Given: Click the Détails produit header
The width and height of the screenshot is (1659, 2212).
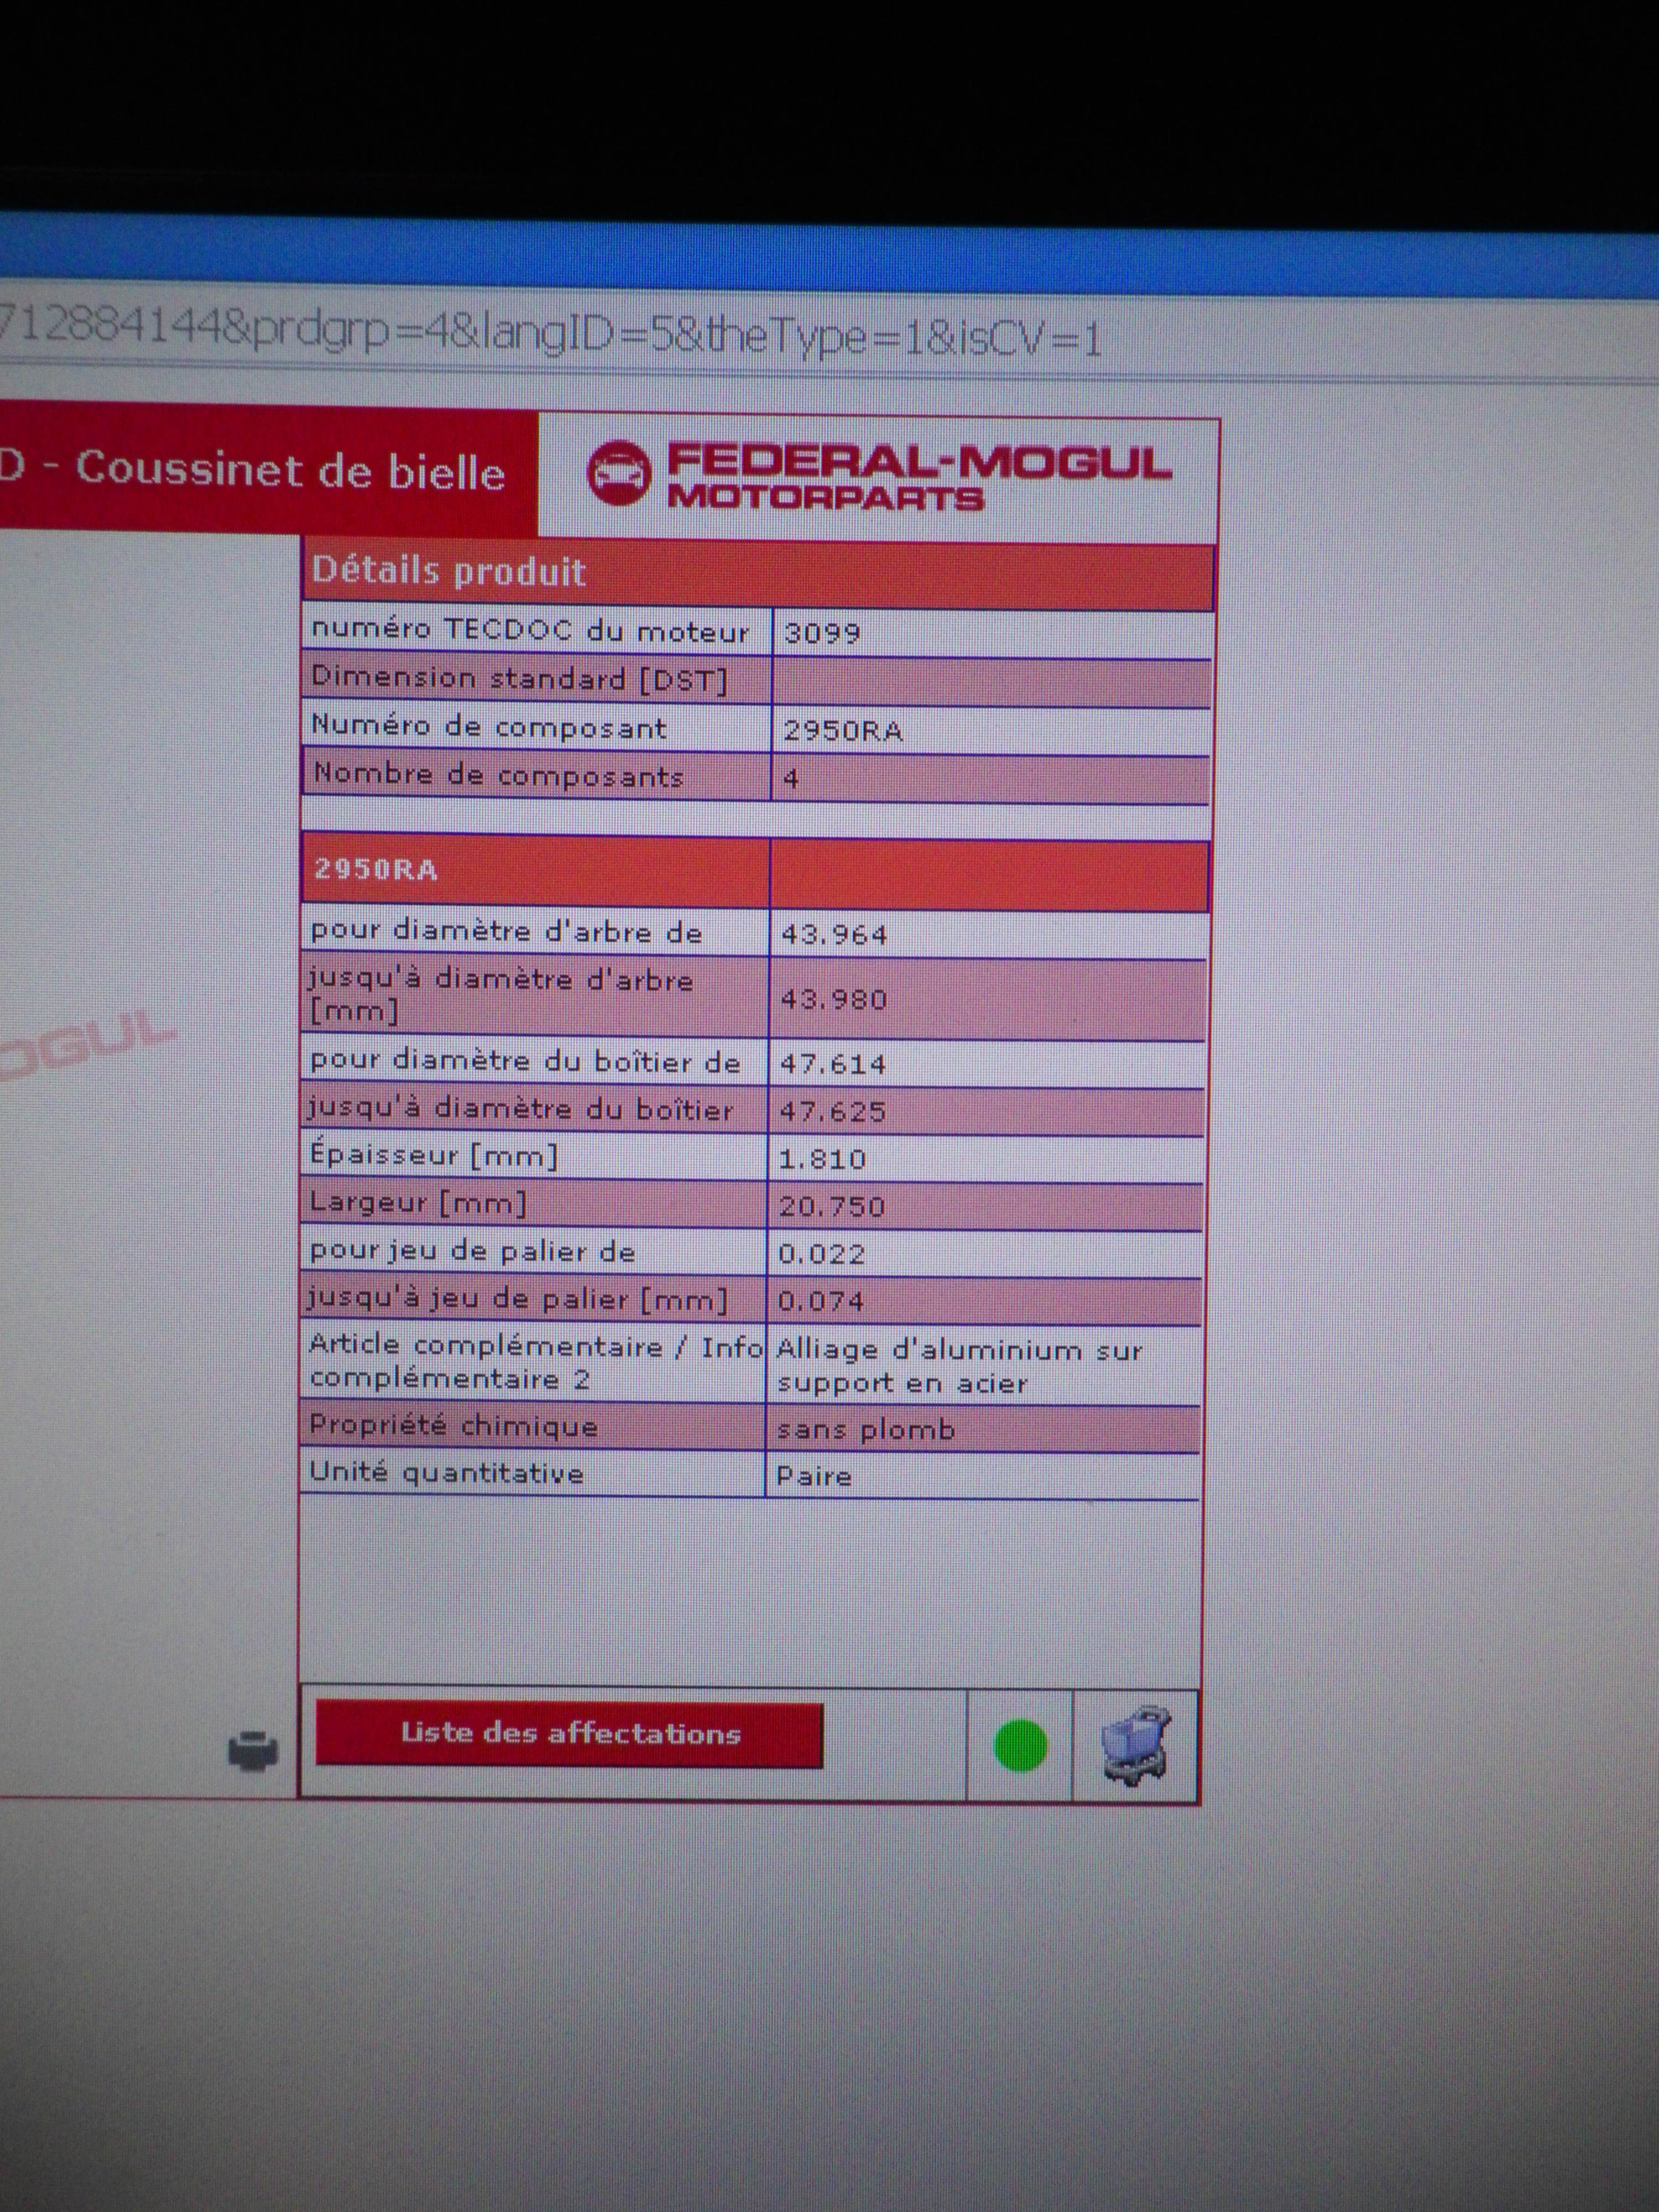Looking at the screenshot, I should (x=448, y=572).
